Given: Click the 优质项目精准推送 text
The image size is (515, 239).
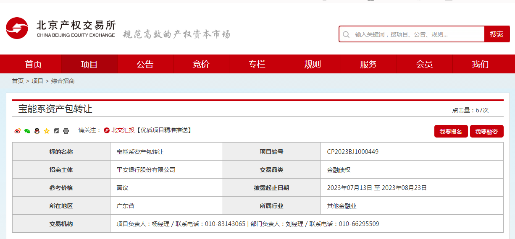Looking at the screenshot, I should (x=164, y=130).
